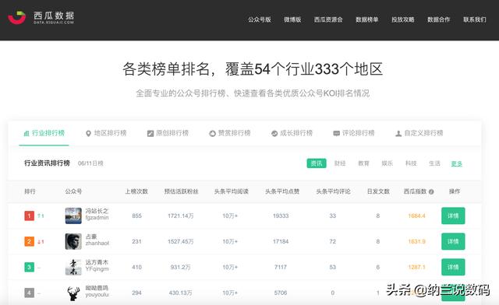The height and width of the screenshot is (305, 499).
Task: Open 详情 for the fgzadmin row
Action: pos(453,216)
